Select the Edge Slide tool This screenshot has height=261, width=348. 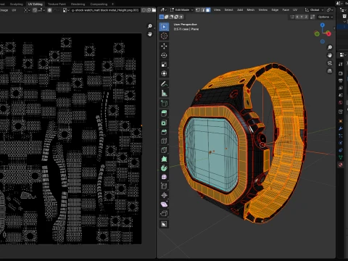pyautogui.click(x=164, y=186)
